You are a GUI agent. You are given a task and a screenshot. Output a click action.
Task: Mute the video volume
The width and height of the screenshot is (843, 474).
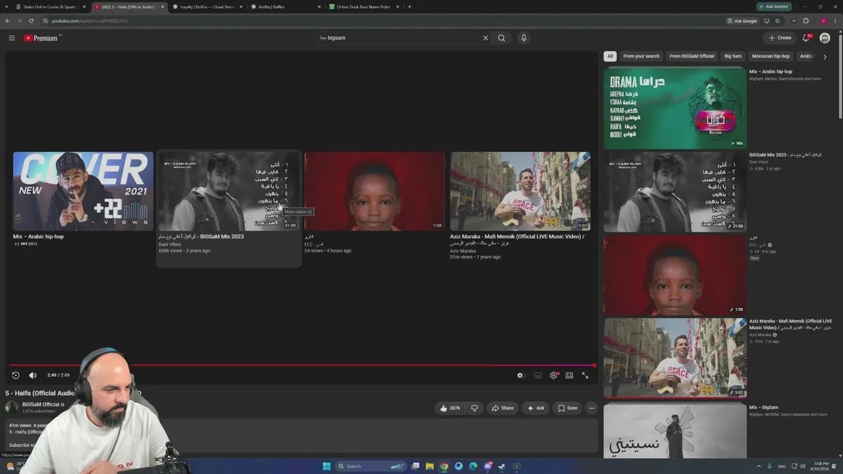(x=33, y=375)
